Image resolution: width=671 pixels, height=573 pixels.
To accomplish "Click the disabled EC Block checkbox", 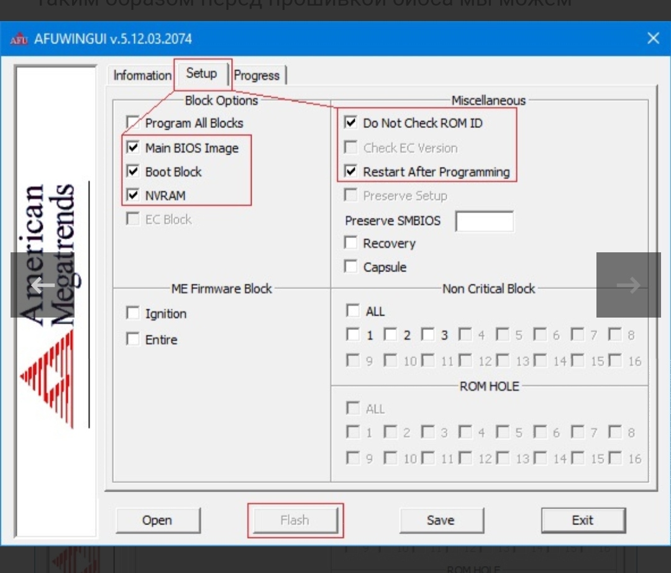I will point(133,219).
